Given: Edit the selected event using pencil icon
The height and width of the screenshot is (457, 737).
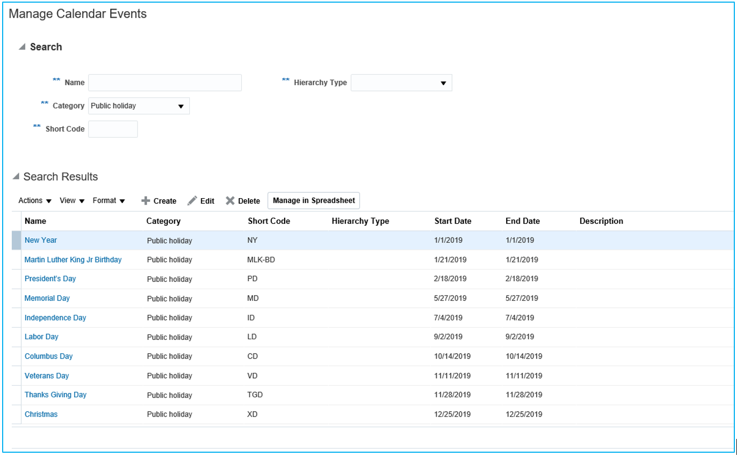Looking at the screenshot, I should [x=201, y=201].
